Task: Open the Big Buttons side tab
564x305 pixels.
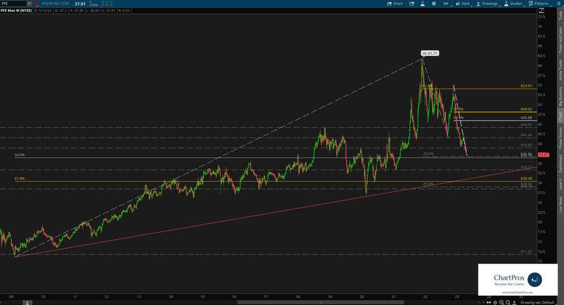Action: point(560,96)
